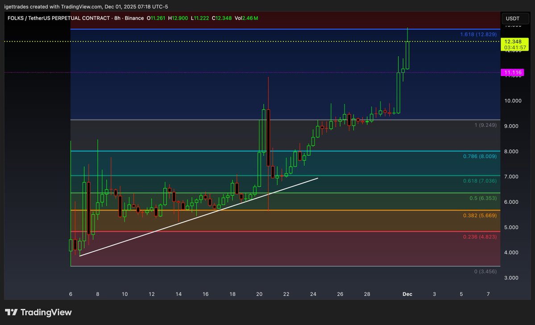Click the Dec label on the time axis
The image size is (535, 325).
(407, 294)
